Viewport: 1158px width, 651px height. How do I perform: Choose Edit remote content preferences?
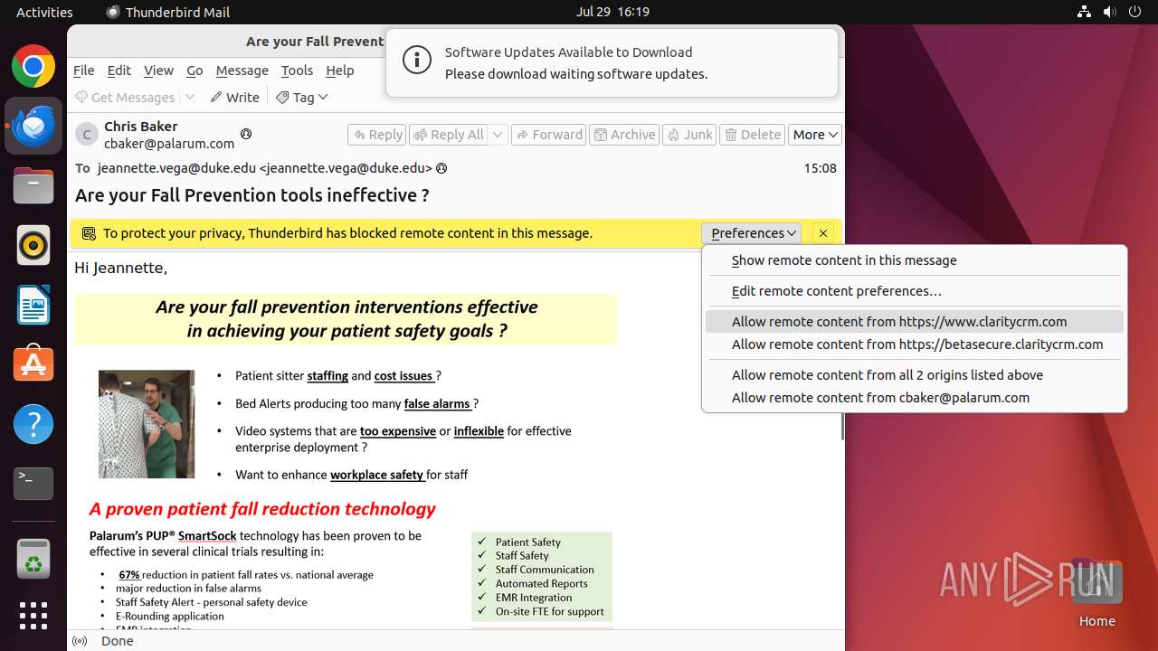point(914,291)
